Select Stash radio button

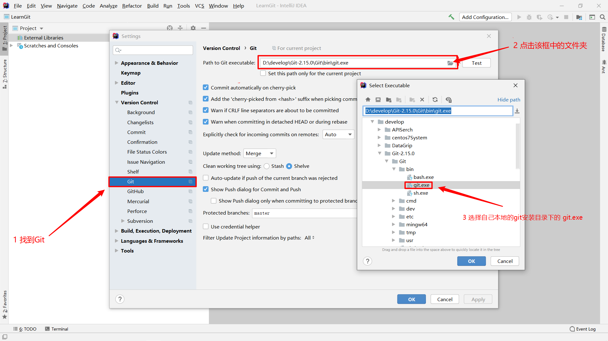pos(267,166)
